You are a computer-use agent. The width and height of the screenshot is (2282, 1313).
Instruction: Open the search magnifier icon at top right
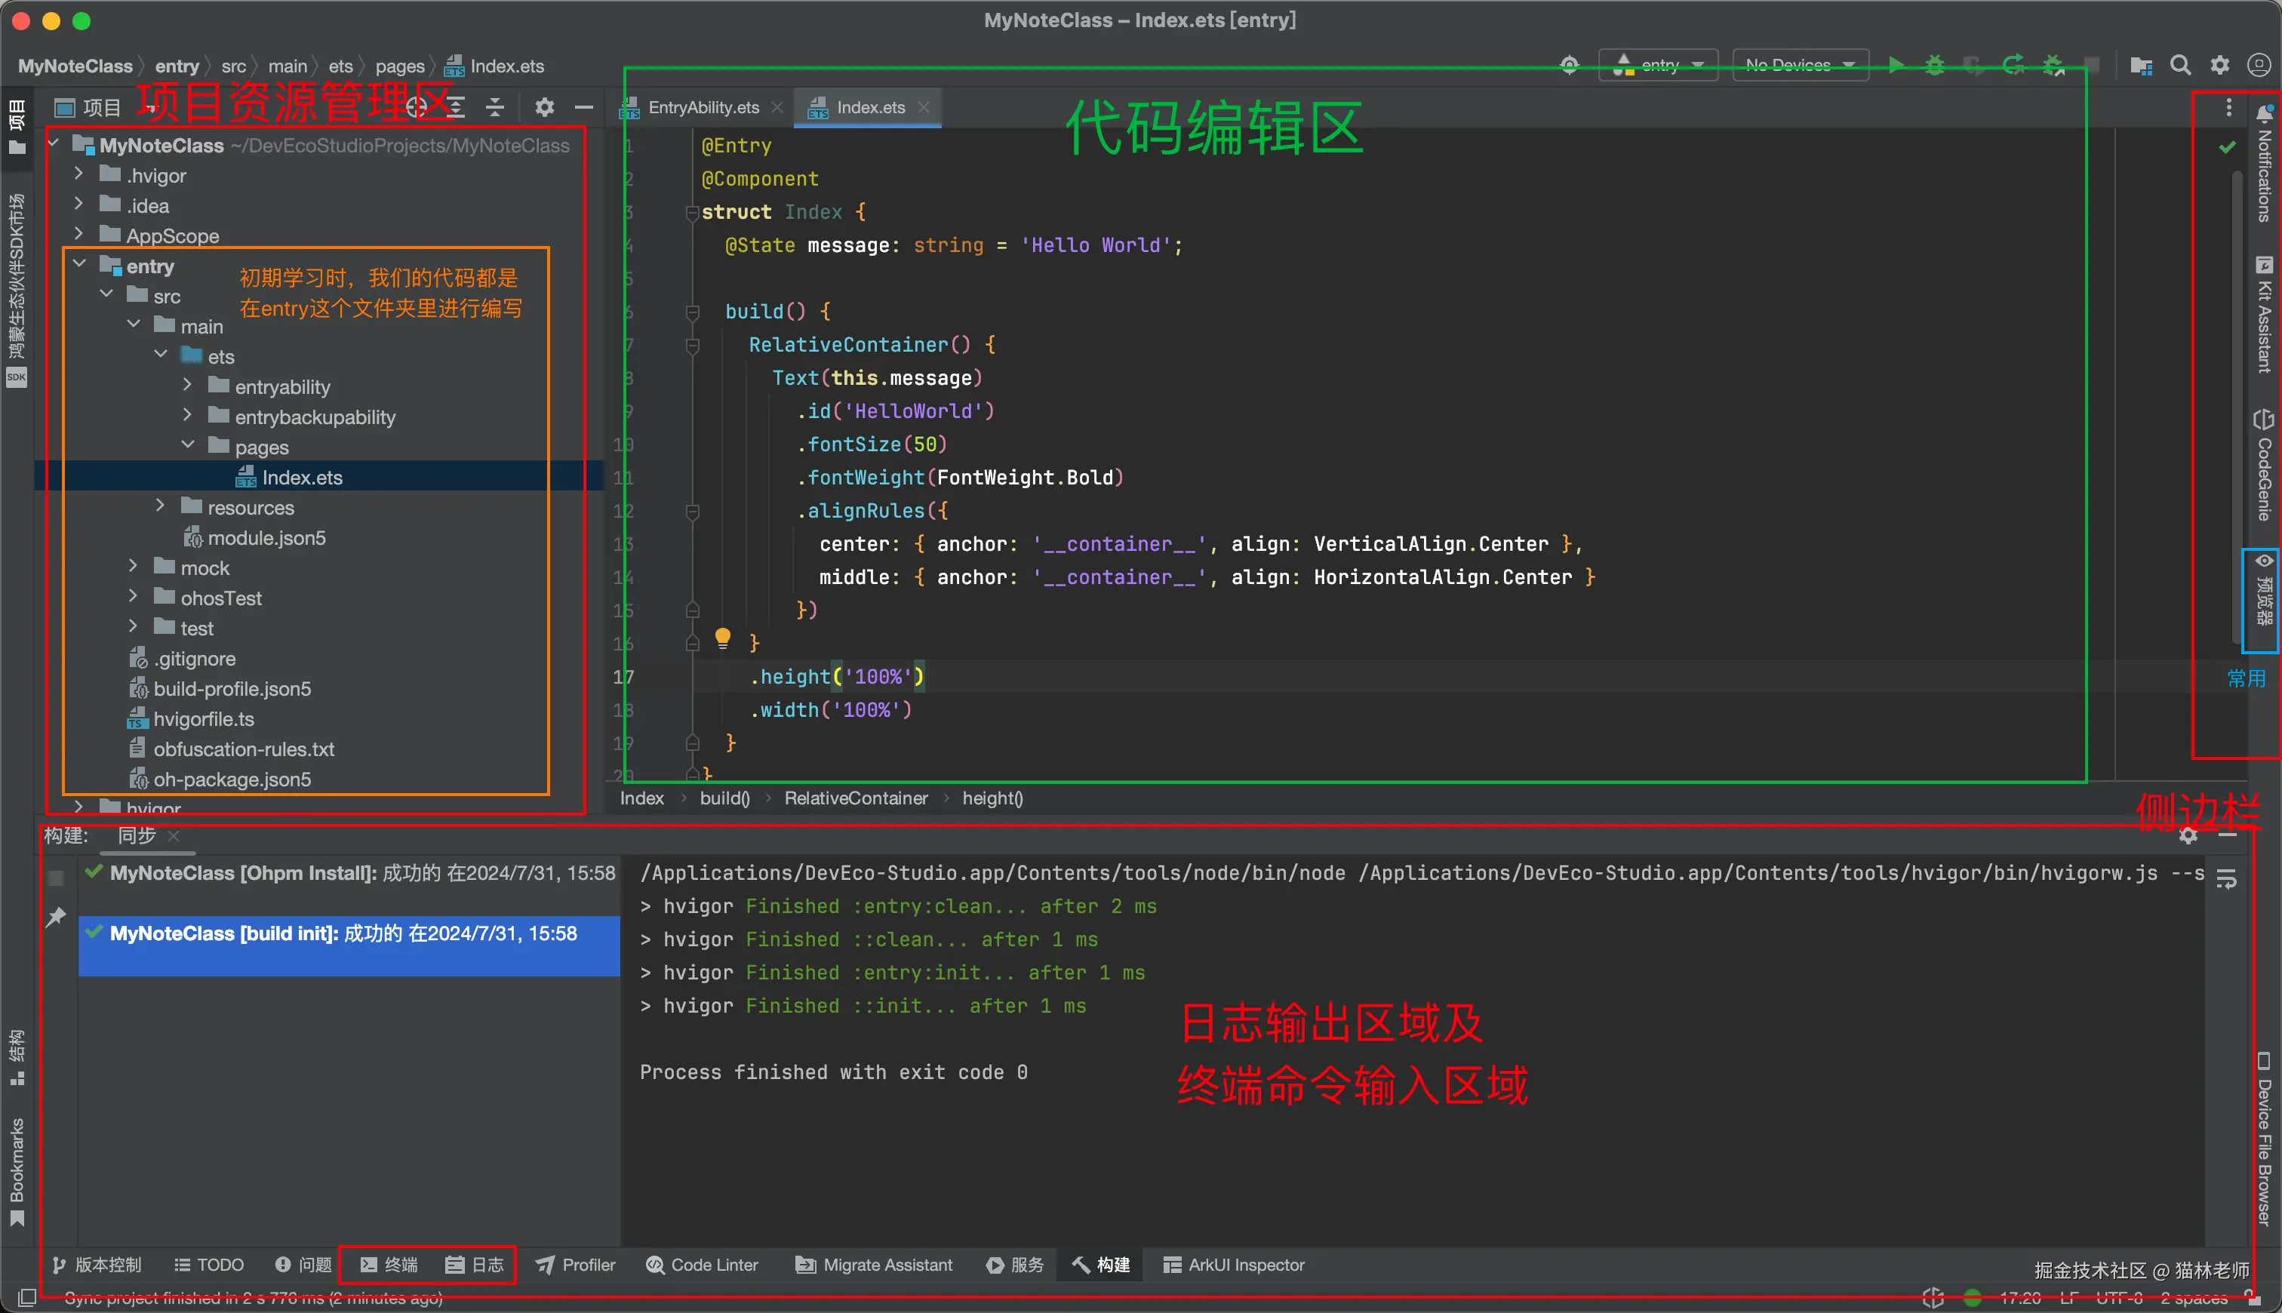point(2180,65)
